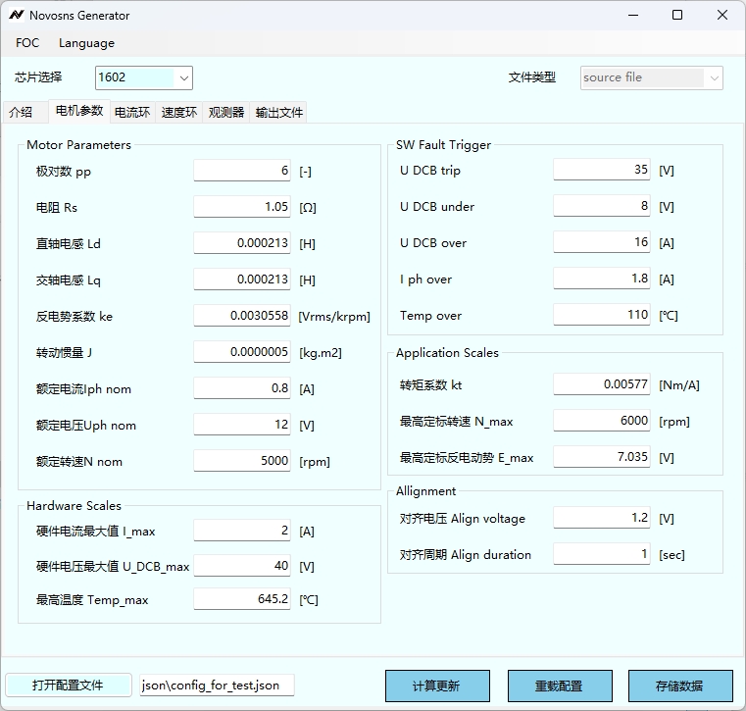Select the U DCB trip input box
Viewport: 746px width, 711px height.
click(602, 170)
